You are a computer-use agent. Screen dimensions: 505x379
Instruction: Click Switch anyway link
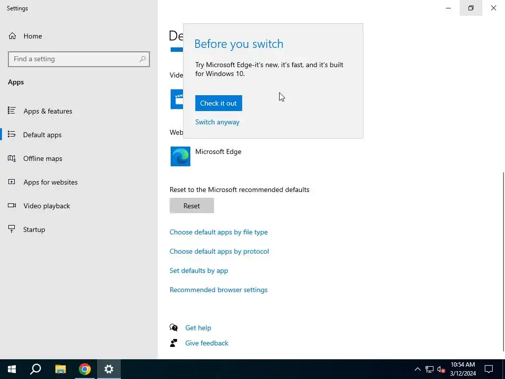217,122
